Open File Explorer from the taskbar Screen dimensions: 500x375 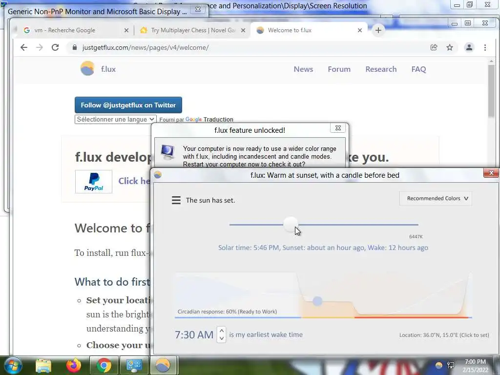[x=43, y=365]
